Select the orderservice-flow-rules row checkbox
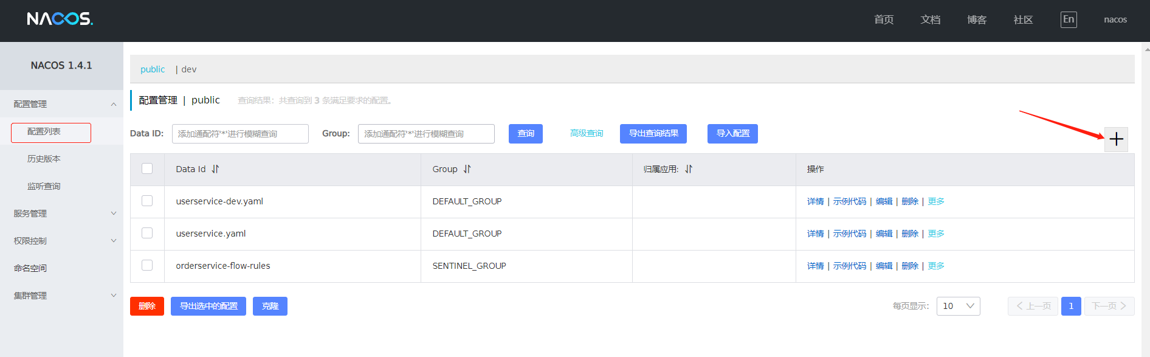 [147, 265]
